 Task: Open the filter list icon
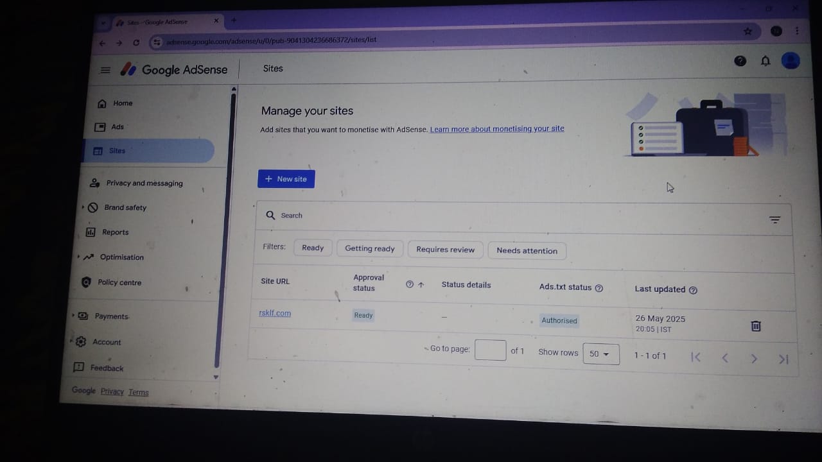pos(774,219)
